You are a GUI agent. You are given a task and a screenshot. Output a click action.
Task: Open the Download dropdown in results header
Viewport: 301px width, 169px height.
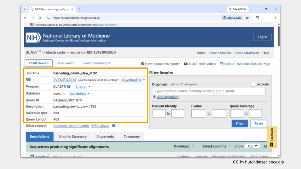[184, 146]
